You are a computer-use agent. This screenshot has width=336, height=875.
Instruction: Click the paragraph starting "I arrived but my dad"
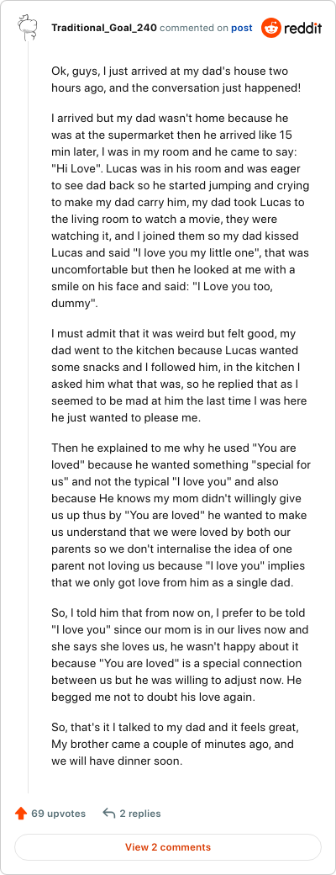point(181,212)
